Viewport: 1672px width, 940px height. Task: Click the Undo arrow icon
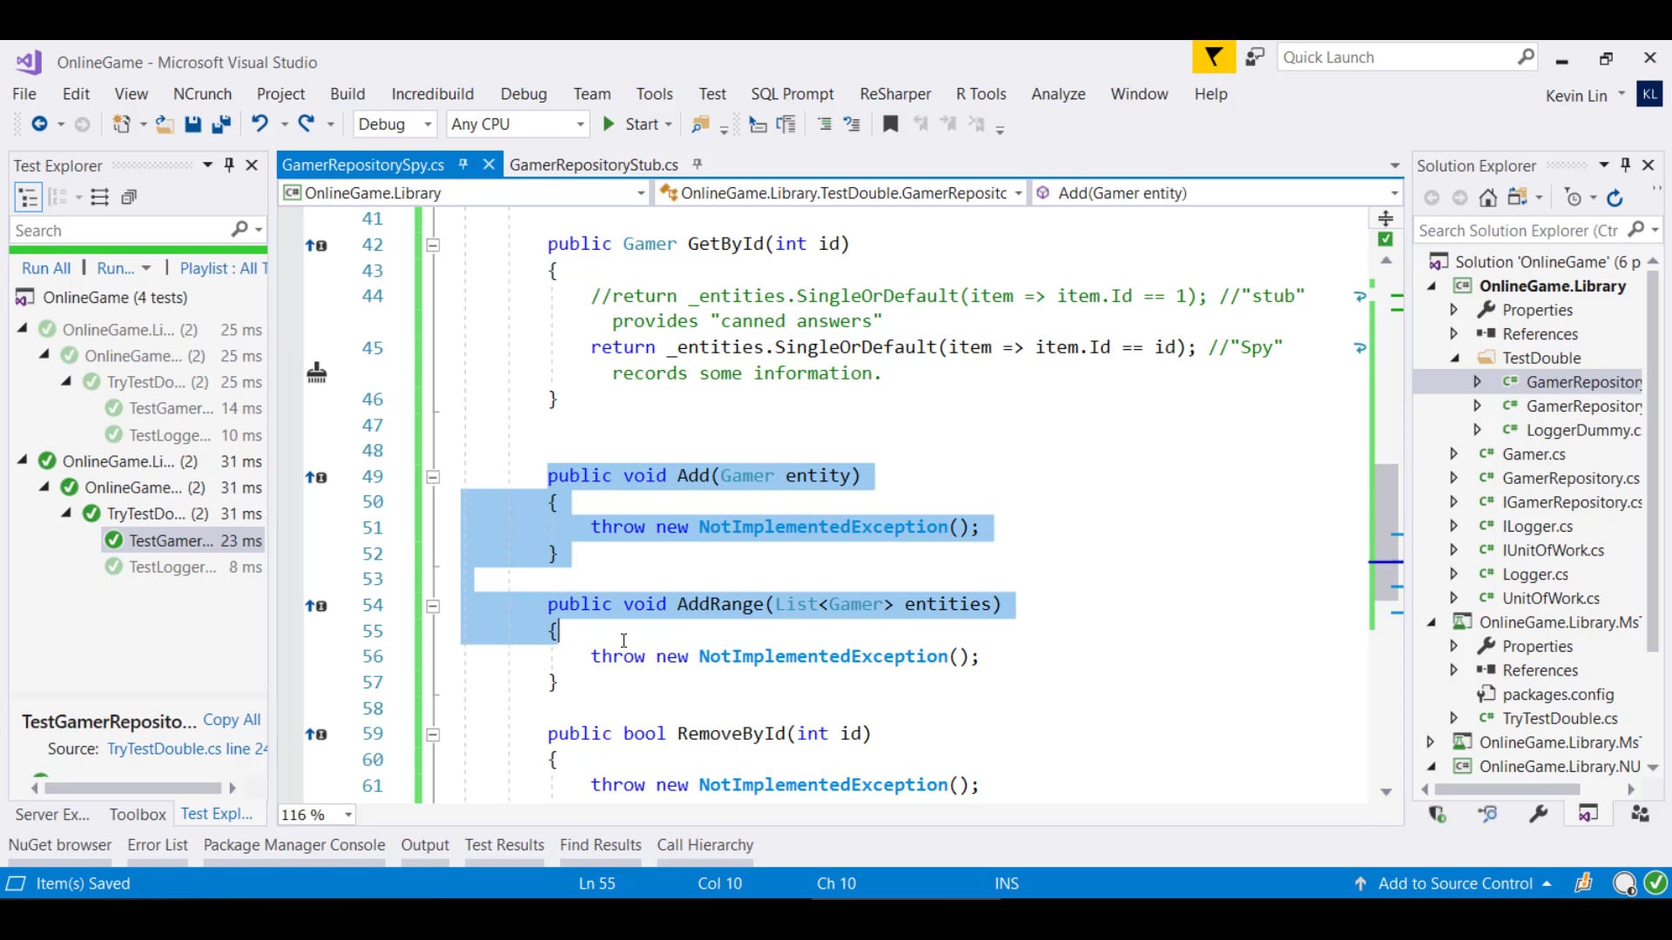click(x=260, y=124)
